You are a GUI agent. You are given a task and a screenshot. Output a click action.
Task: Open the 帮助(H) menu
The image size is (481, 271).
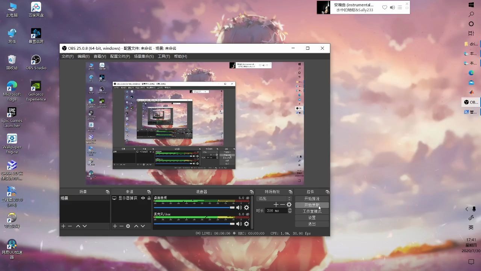pos(180,56)
